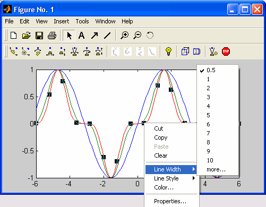The height and width of the screenshot is (207, 266).
Task: Open the Window menu
Action: coord(105,21)
